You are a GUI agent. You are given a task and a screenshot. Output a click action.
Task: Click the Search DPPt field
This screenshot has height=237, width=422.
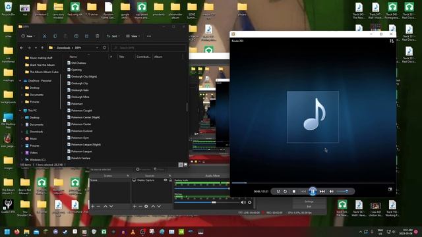point(148,48)
